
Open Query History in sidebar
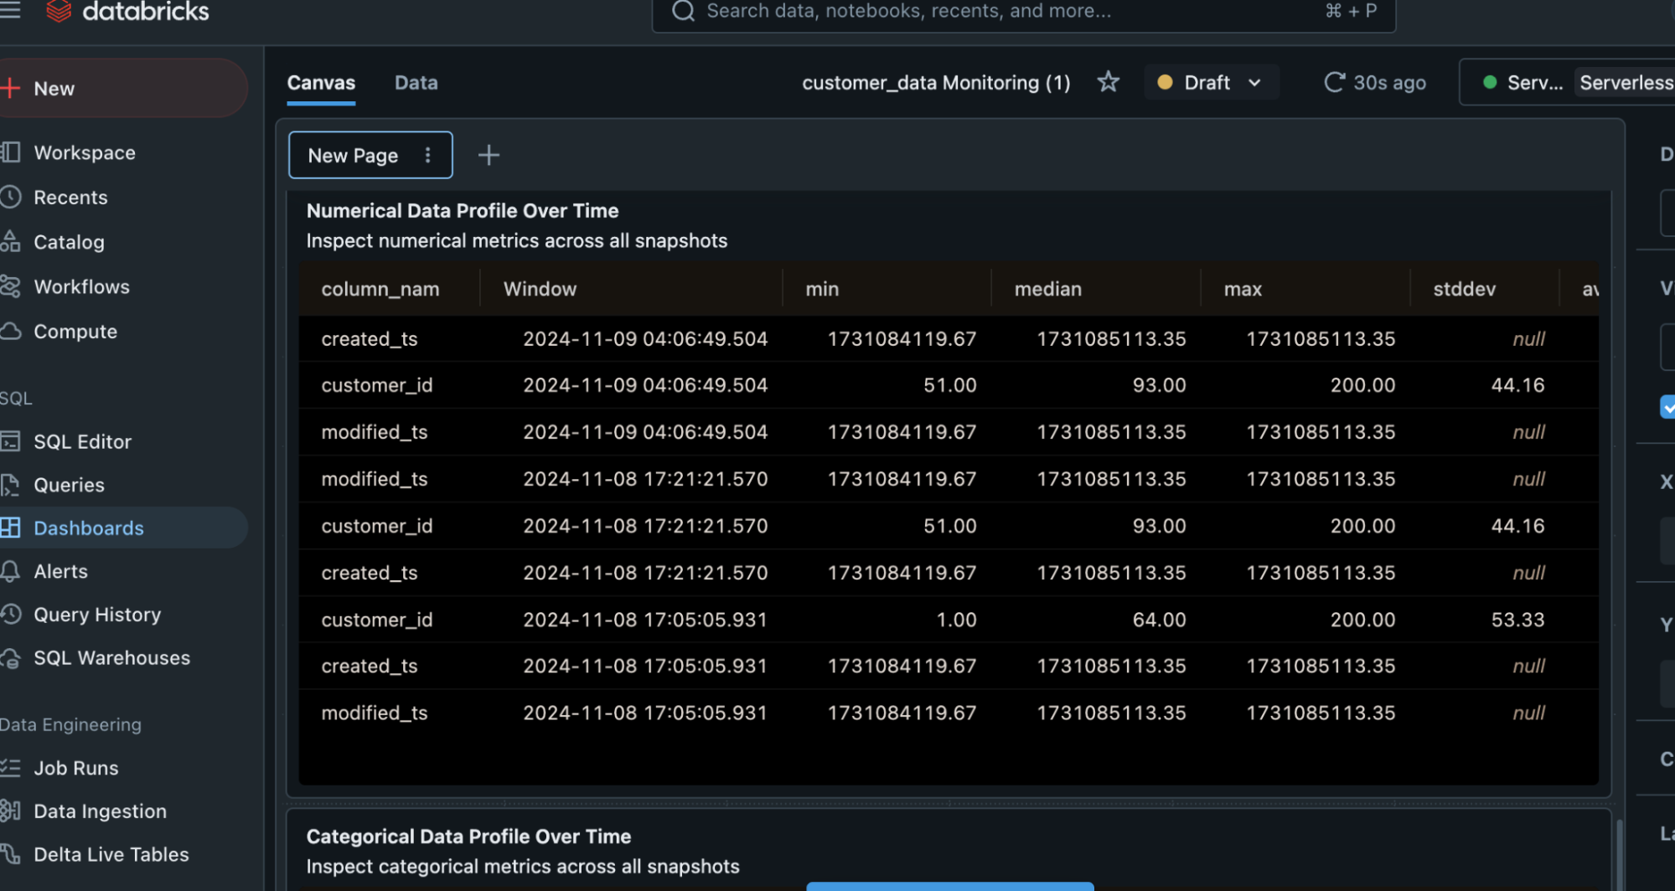97,615
